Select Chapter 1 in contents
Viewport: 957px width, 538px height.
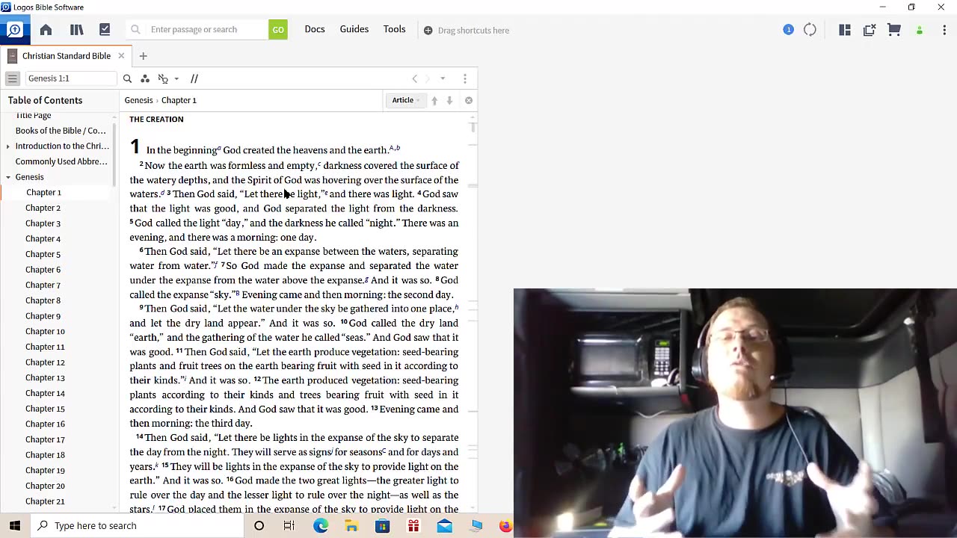[x=43, y=193]
